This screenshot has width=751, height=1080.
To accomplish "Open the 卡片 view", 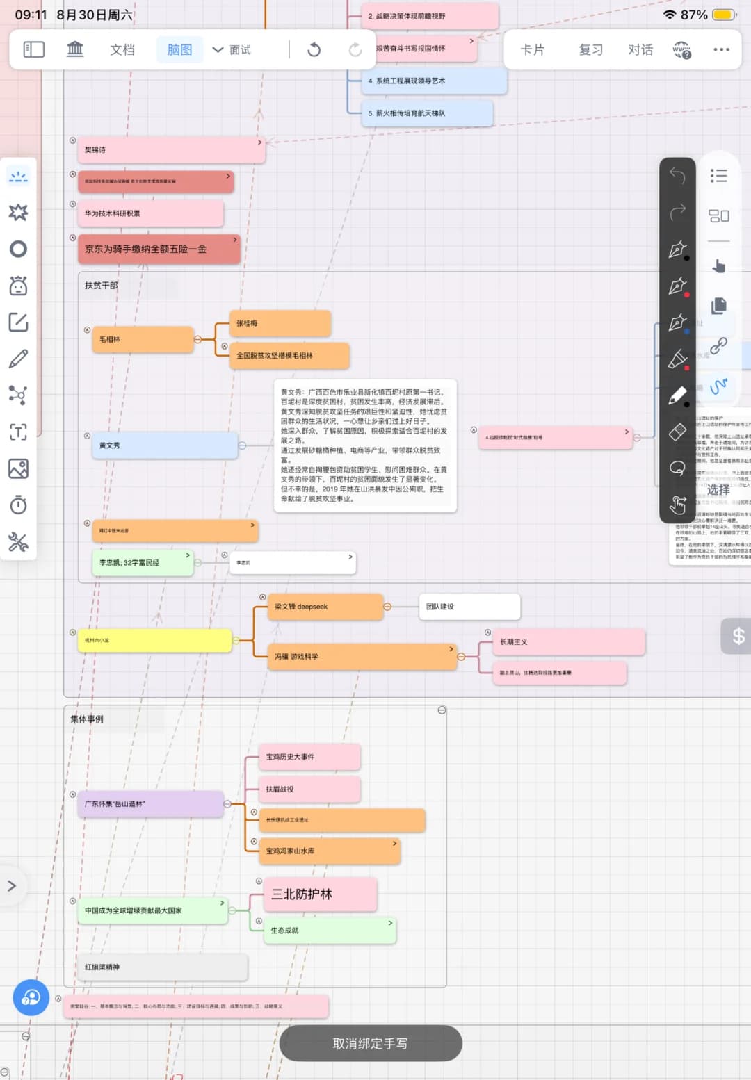I will click(x=533, y=49).
